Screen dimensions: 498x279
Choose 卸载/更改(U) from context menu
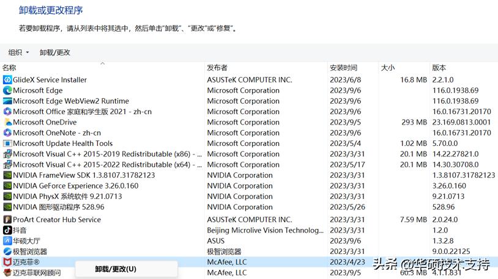point(116,269)
